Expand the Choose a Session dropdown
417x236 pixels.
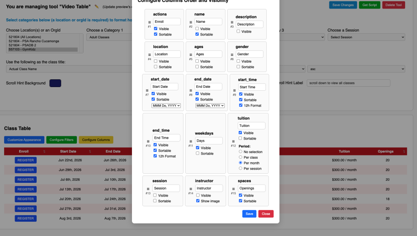tap(366, 37)
